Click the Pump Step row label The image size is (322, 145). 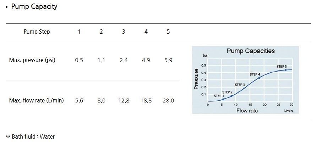coord(37,32)
